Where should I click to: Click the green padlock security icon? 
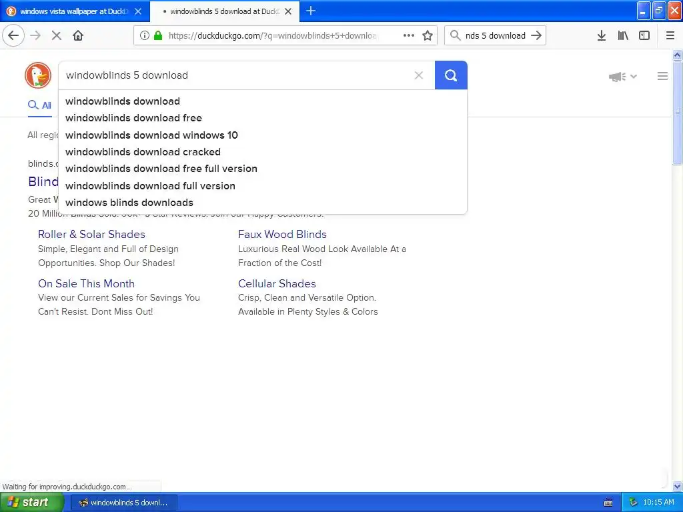click(158, 36)
